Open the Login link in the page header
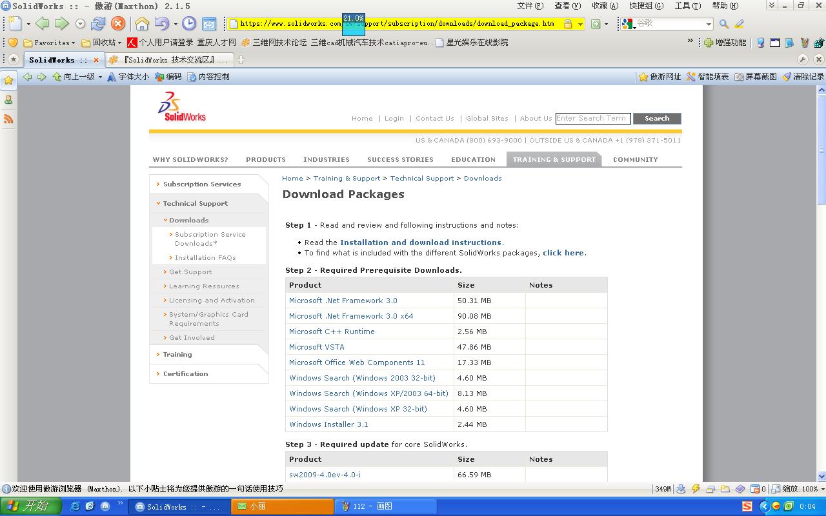This screenshot has width=826, height=516. point(394,119)
